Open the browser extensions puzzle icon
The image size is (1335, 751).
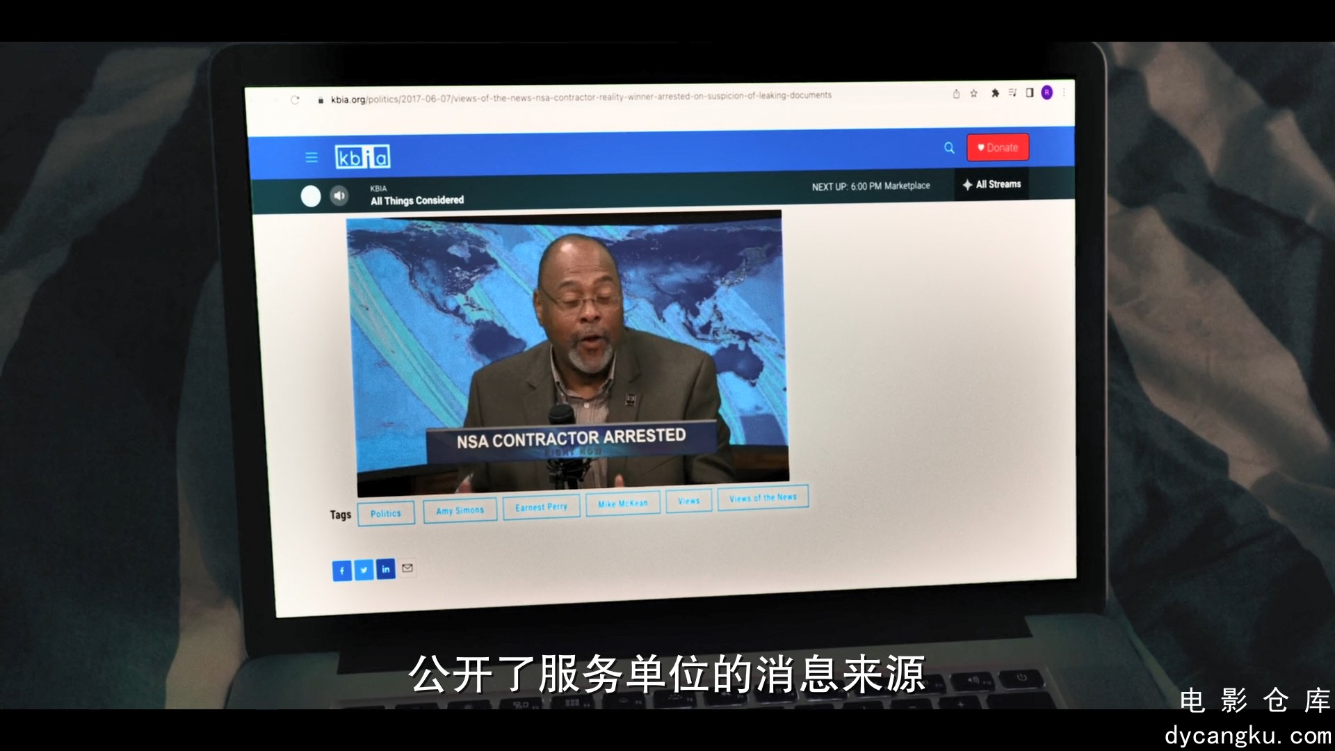[995, 93]
